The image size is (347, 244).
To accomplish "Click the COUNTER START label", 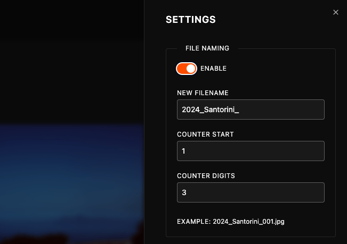I will (x=205, y=134).
